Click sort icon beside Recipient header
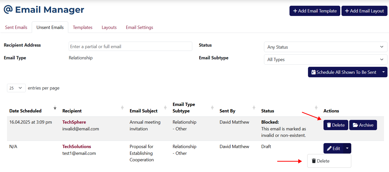389x172 pixels. tap(122, 108)
